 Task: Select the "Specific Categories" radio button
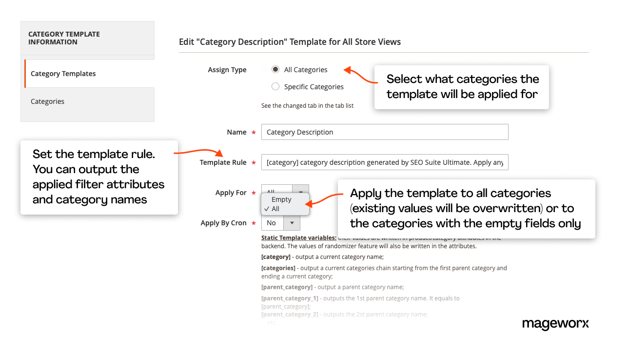pos(275,86)
